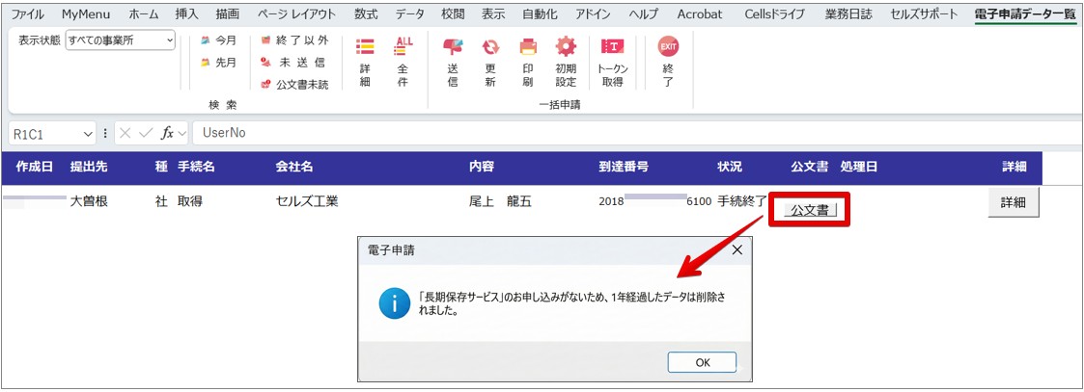Screen dimensions: 1084x392
Task: Click the 到達番号 column header
Action: click(624, 167)
